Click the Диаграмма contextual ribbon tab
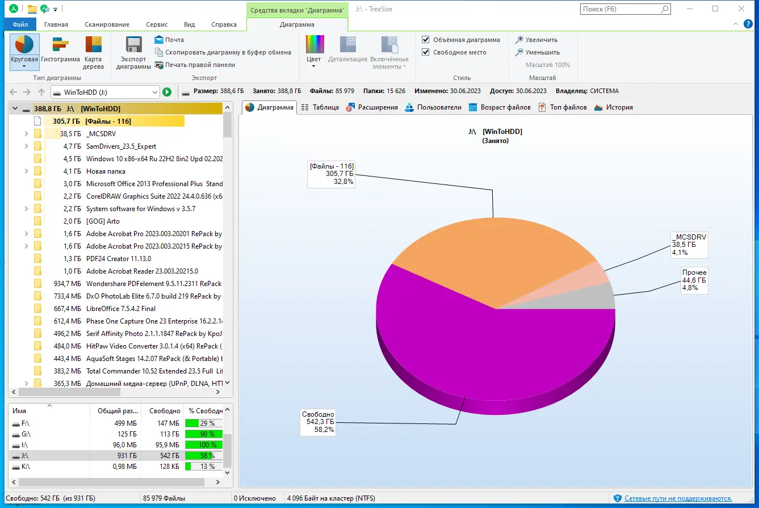 (x=297, y=24)
